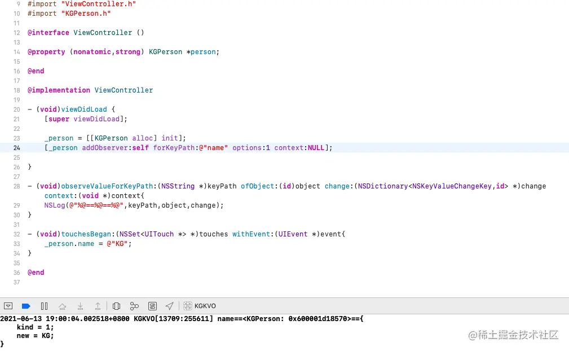Click "addObserver:self" on line 24

116,148
